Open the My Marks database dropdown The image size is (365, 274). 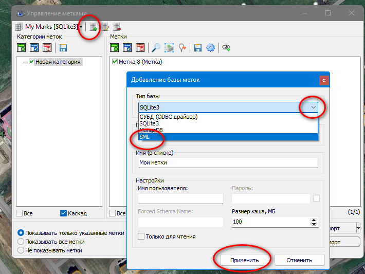point(81,27)
